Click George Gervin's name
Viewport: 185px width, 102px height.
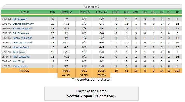point(22,42)
